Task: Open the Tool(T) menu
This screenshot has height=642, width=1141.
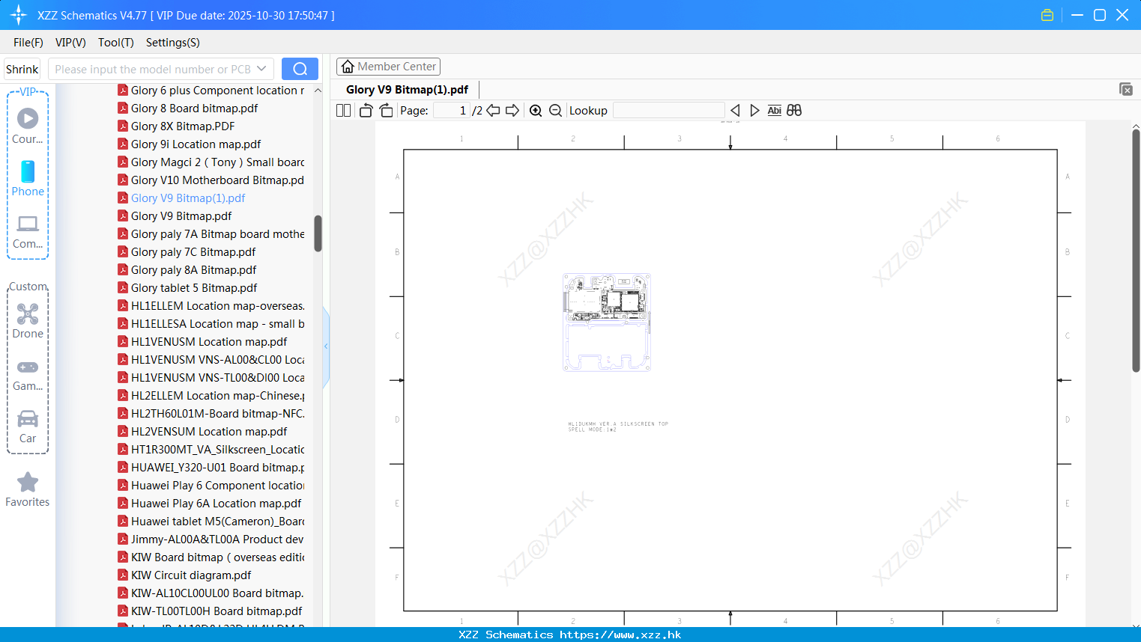Action: [116, 43]
